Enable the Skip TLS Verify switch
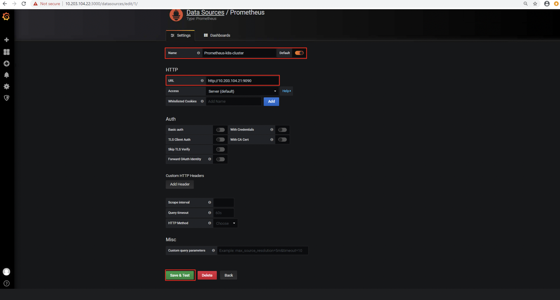 click(220, 150)
